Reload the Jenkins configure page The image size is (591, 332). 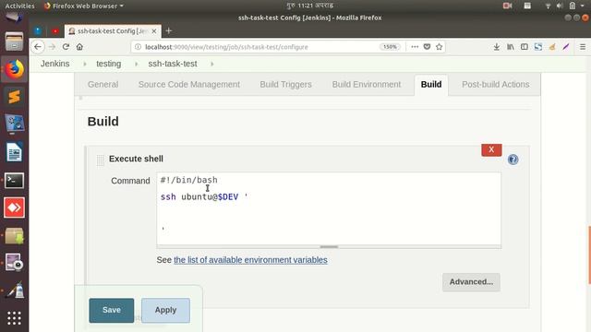66,47
